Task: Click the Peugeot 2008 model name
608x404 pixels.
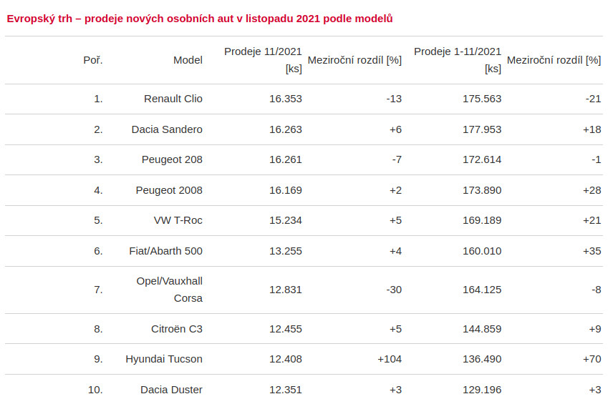Action: pos(169,190)
